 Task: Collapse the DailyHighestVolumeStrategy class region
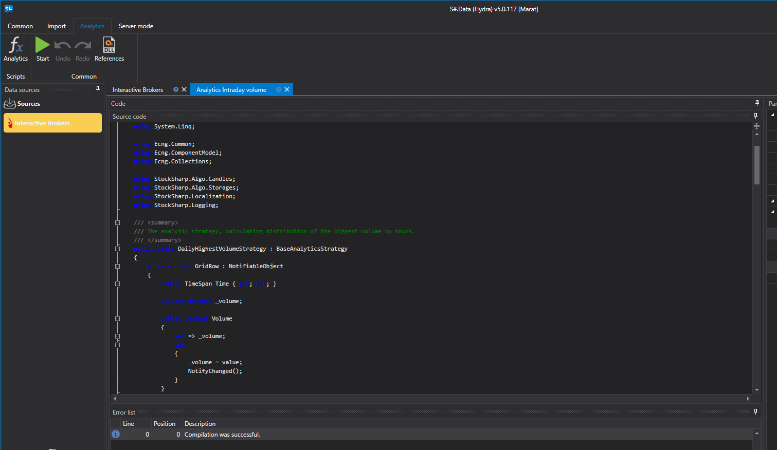pos(117,249)
